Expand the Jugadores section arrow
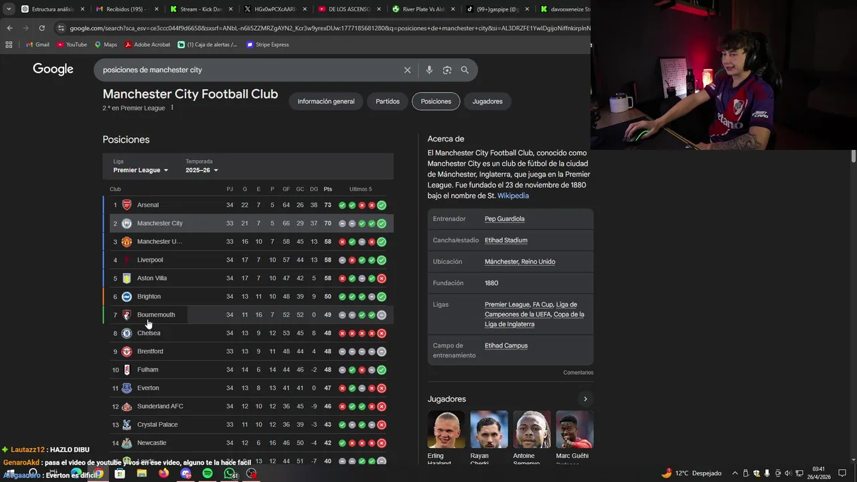 point(585,399)
